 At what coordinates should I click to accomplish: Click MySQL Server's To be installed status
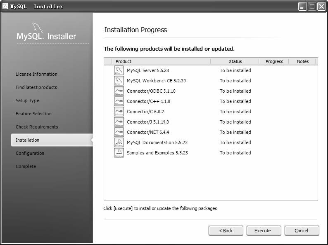click(235, 70)
